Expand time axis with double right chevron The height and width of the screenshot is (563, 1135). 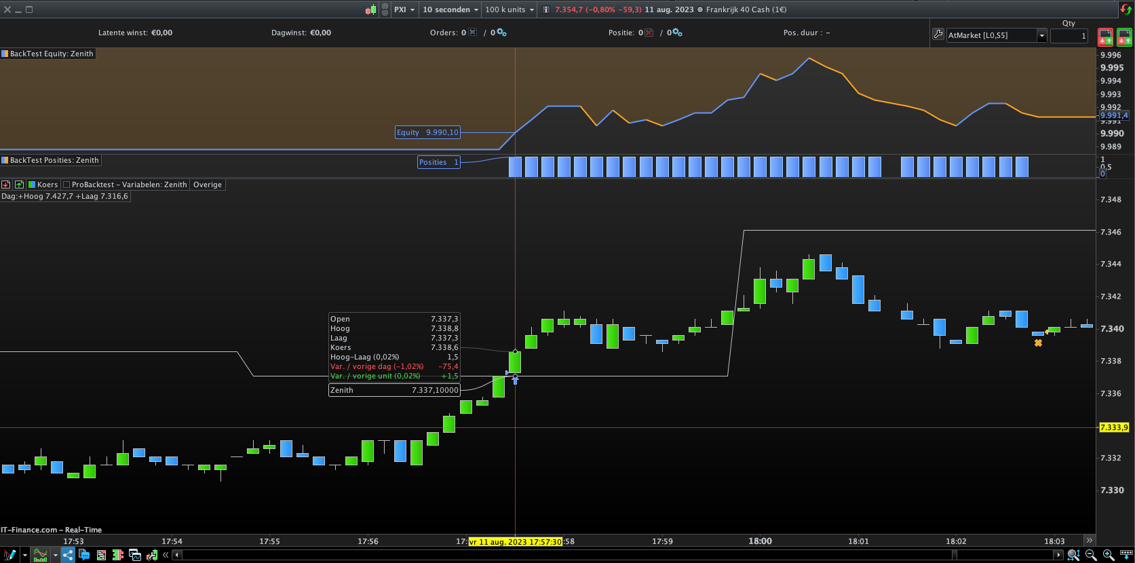(1090, 541)
